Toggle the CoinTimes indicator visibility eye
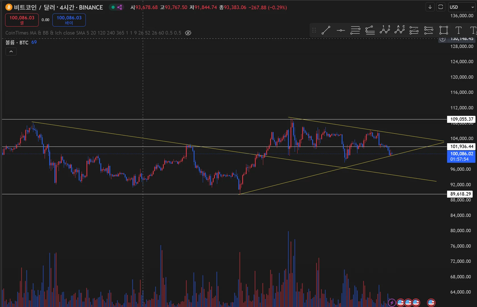This screenshot has width=477, height=307. click(x=188, y=33)
